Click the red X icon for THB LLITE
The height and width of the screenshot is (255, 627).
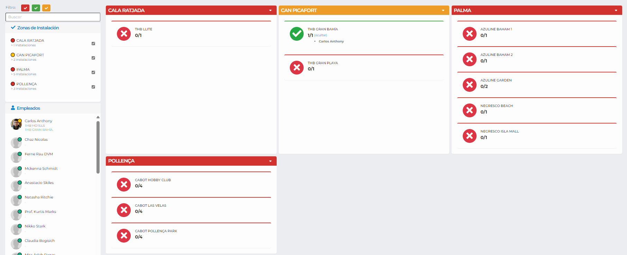[x=123, y=34]
